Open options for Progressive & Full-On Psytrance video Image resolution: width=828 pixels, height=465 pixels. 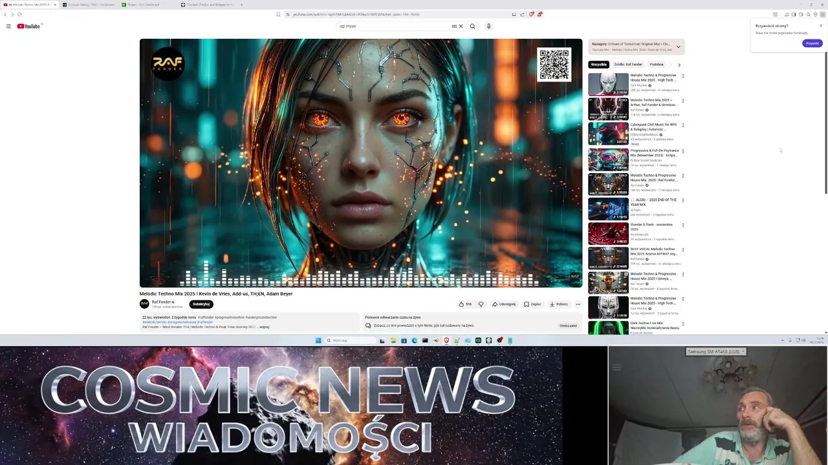pyautogui.click(x=682, y=151)
